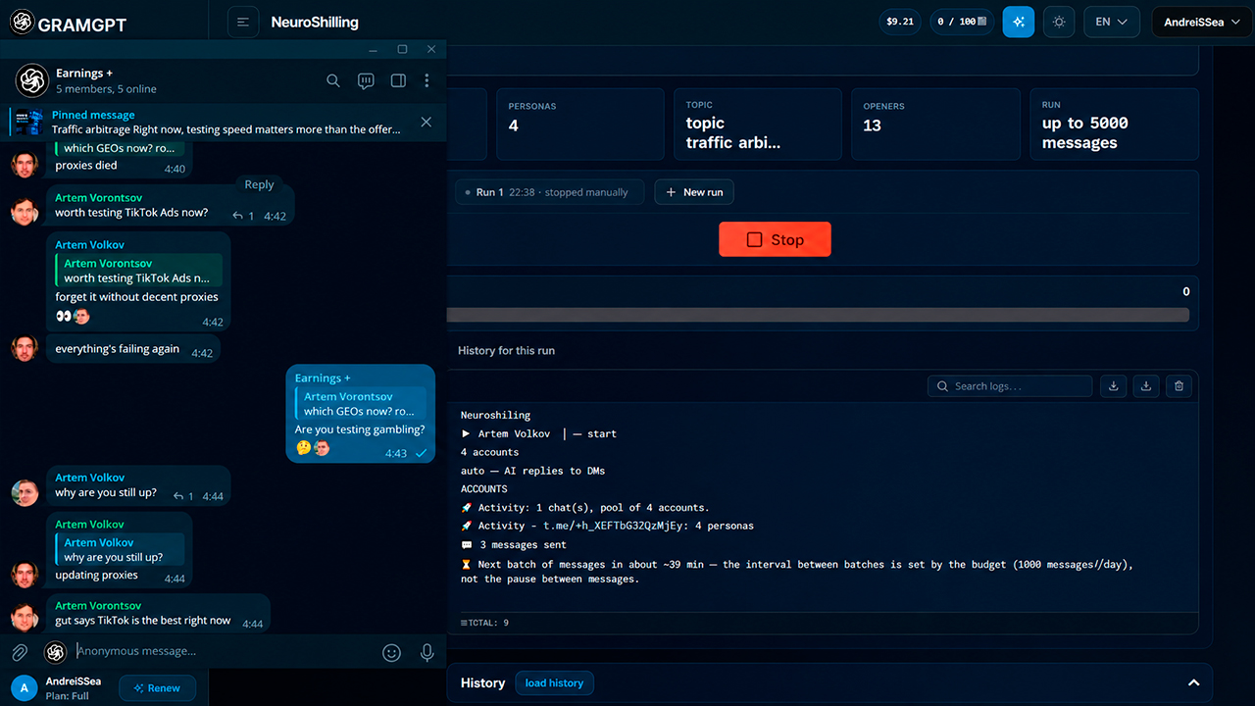The width and height of the screenshot is (1255, 706).
Task: Click 'History for this run' heading
Action: (506, 350)
